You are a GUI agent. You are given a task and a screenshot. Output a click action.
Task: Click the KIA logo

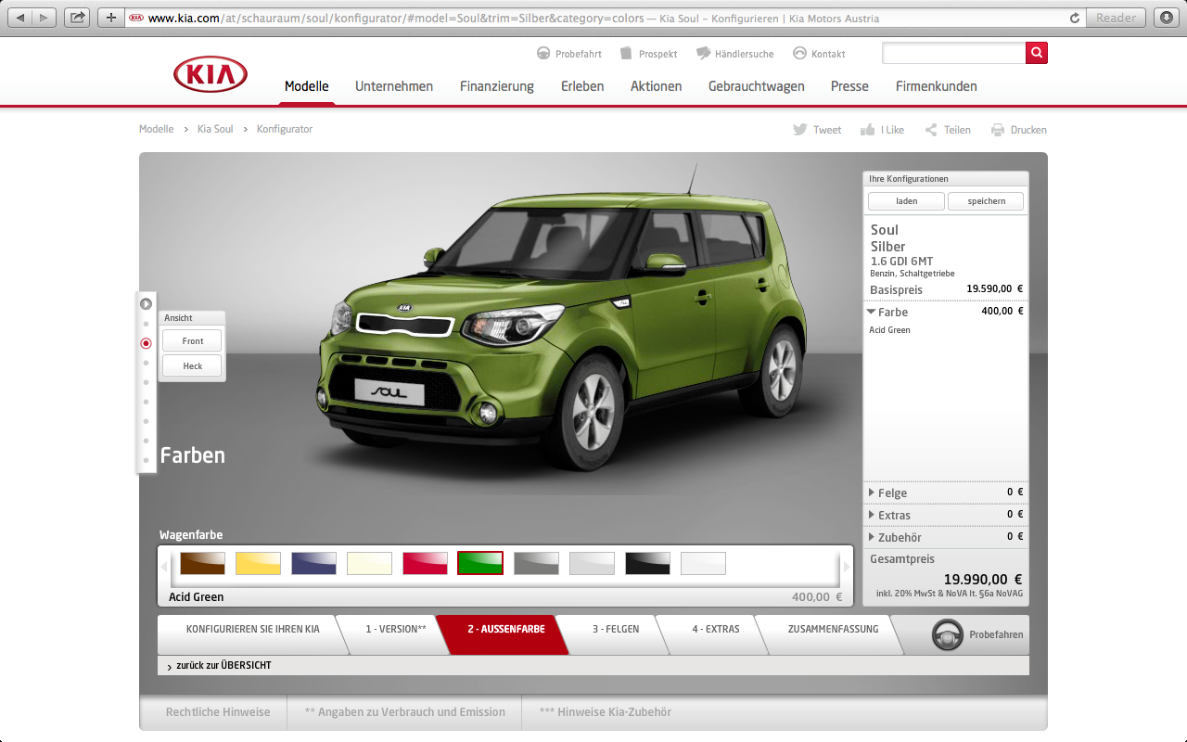211,74
